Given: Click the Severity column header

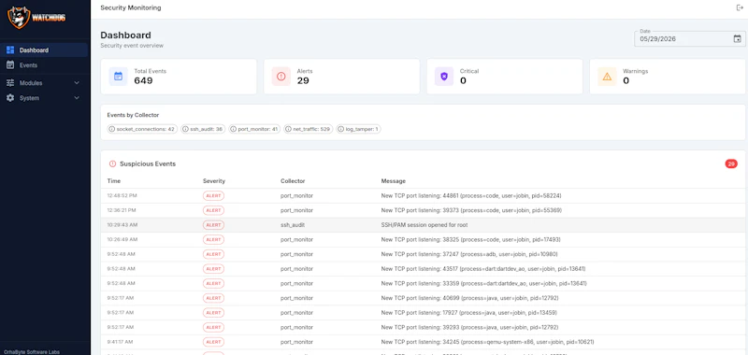Looking at the screenshot, I should coord(214,181).
